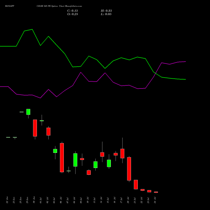
Task: Click the purple indicator line's right end
Action: point(186,61)
